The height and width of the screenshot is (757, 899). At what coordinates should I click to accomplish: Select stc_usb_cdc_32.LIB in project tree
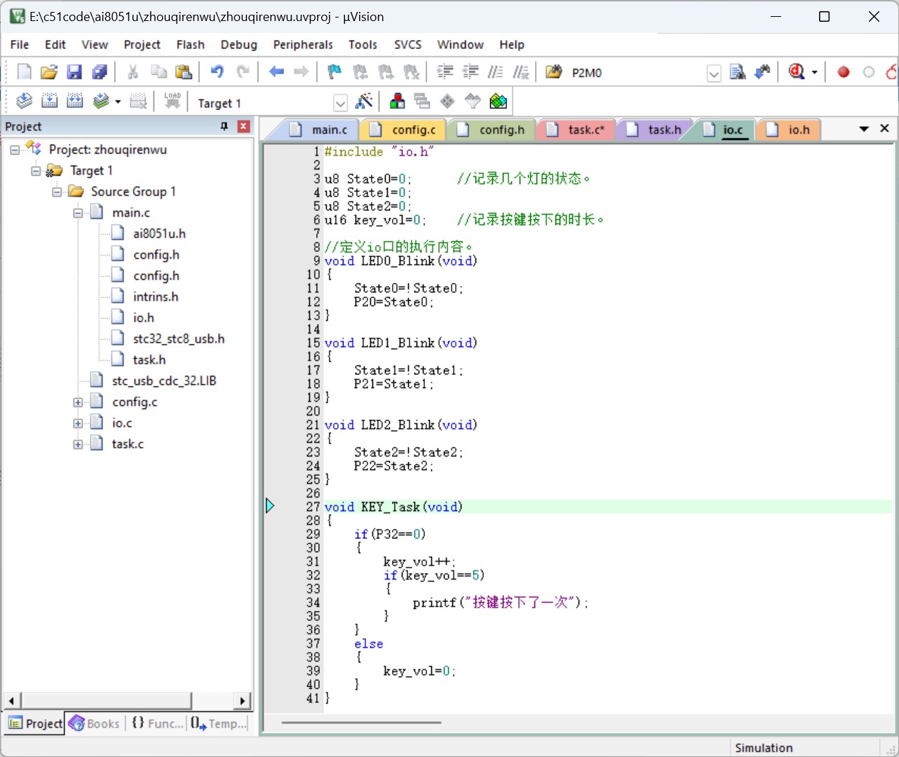click(x=164, y=381)
